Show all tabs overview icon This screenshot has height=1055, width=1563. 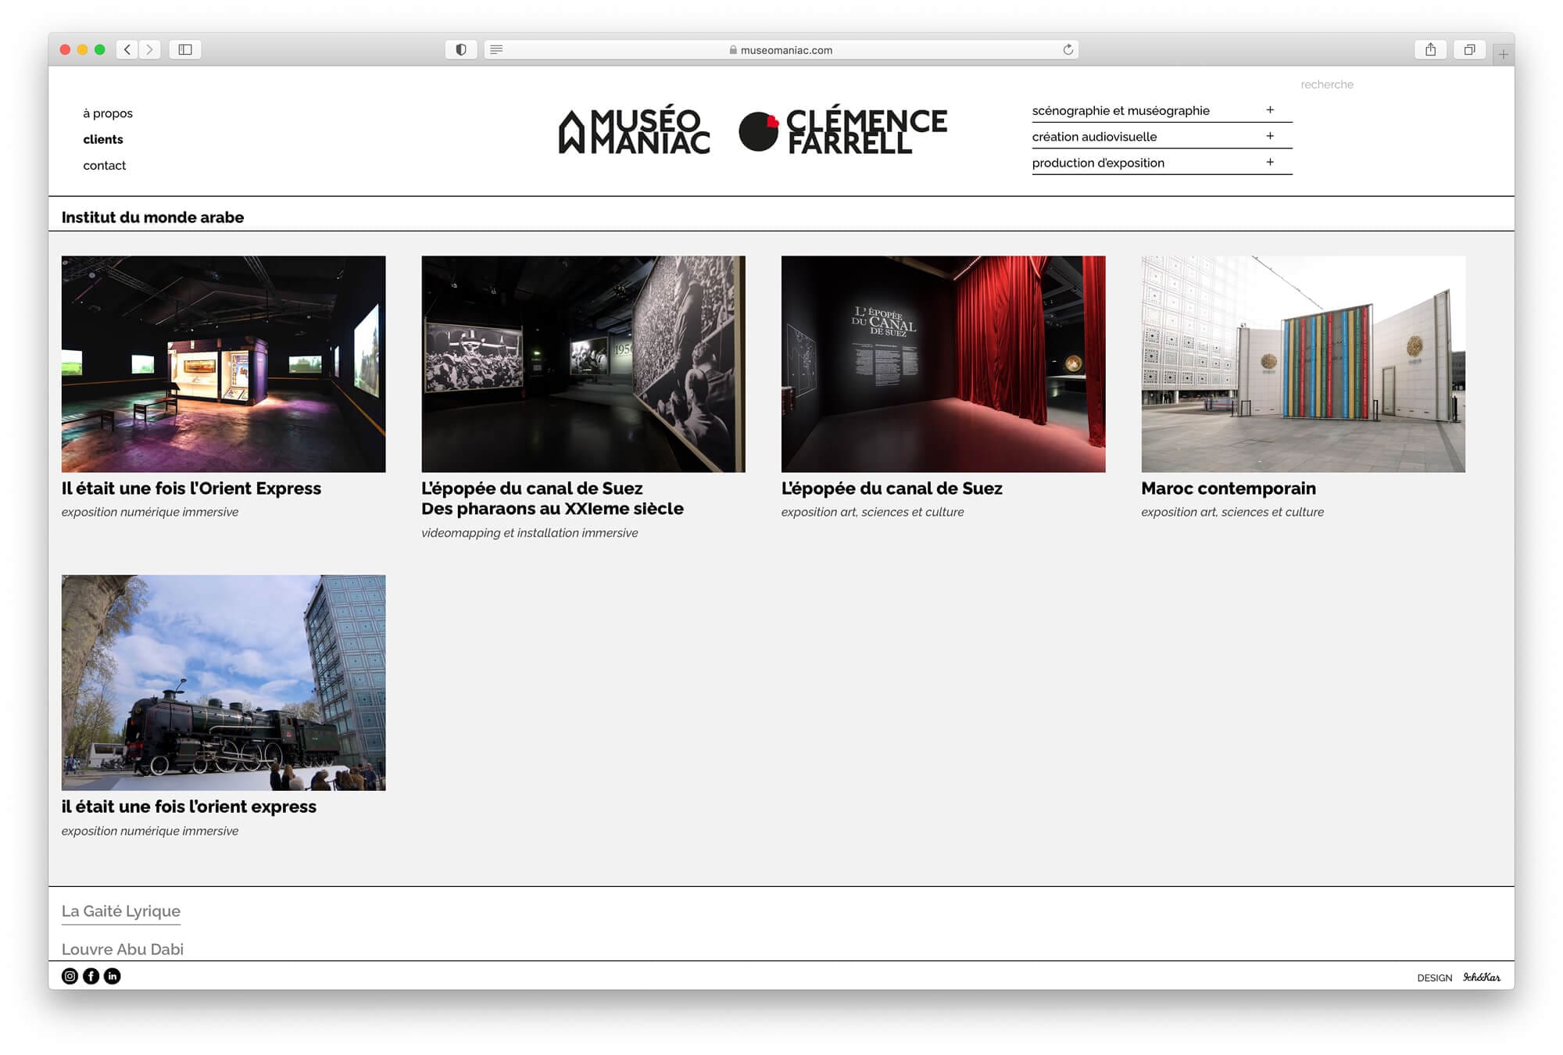point(1469,50)
